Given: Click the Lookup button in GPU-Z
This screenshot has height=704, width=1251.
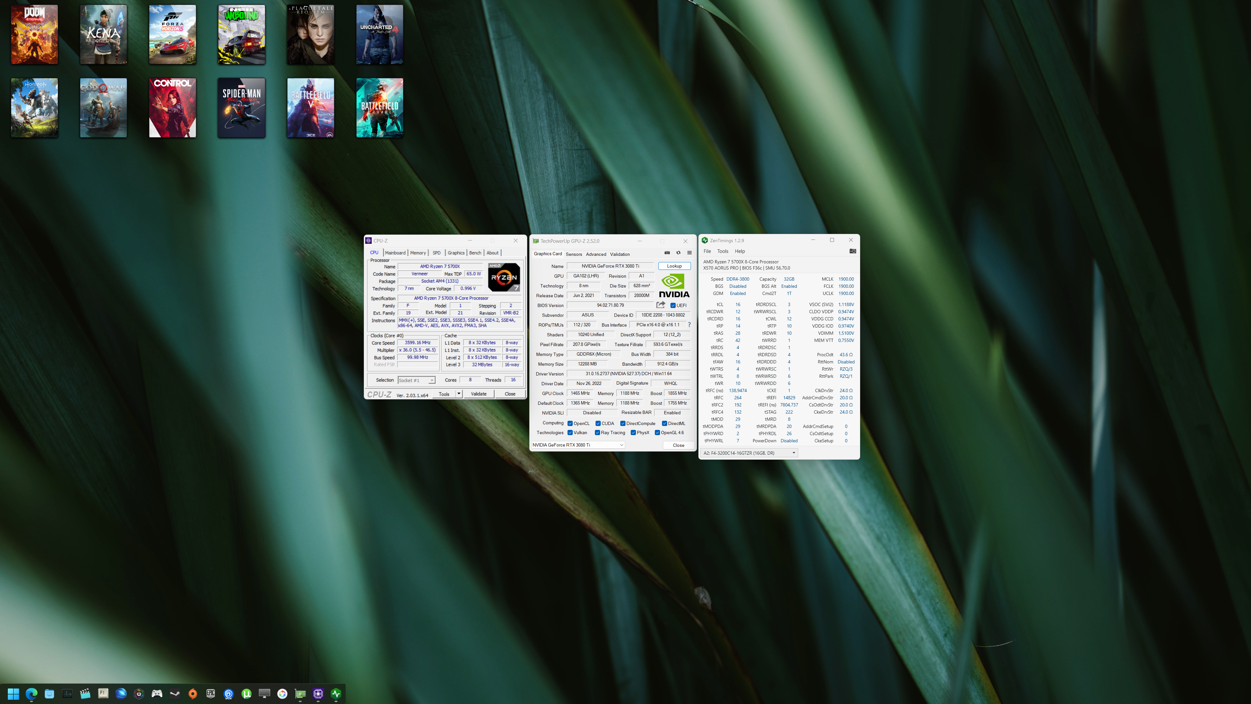Looking at the screenshot, I should [674, 266].
